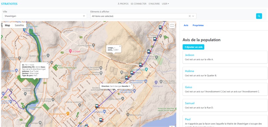
Task: Open the À PROPOS page
Action: pos(123,4)
